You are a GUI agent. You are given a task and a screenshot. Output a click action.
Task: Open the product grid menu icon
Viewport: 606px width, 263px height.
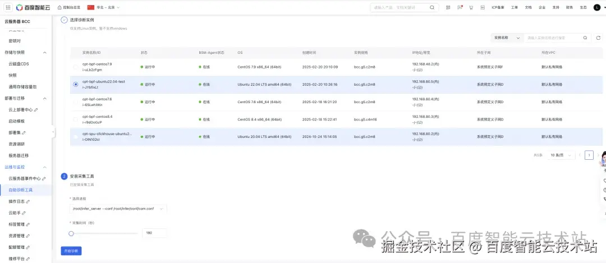pyautogui.click(x=8, y=7)
